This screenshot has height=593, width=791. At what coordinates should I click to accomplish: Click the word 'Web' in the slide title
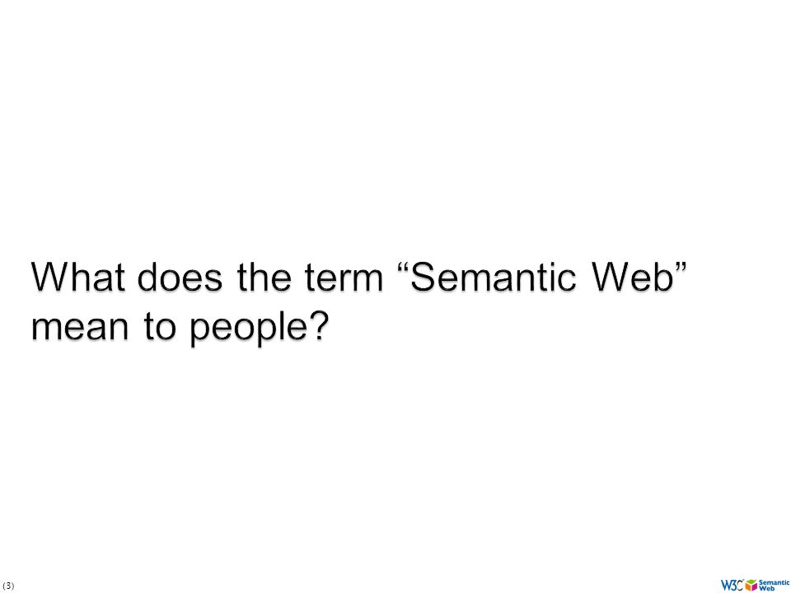tap(633, 277)
